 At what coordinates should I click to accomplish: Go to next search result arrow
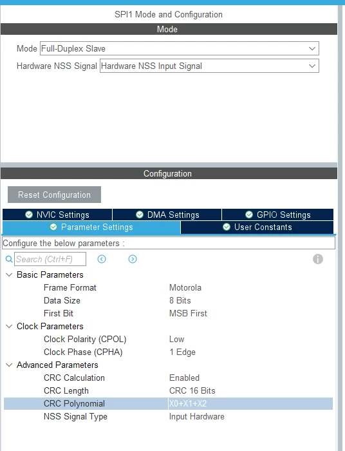pyautogui.click(x=133, y=259)
